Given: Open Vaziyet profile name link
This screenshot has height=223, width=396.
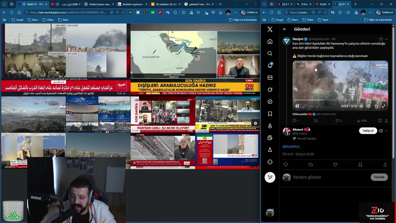Looking at the screenshot, I should [298, 39].
